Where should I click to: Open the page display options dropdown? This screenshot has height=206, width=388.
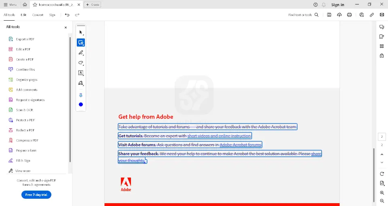coord(382,183)
